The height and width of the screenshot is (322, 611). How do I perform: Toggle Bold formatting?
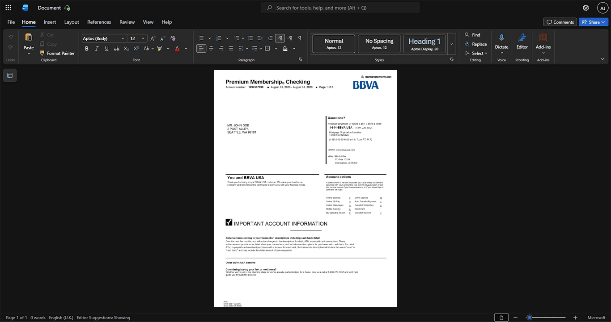pos(87,48)
